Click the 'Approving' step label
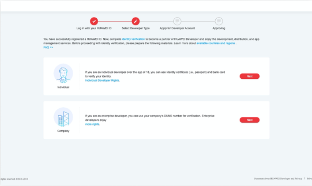312x186 pixels. (219, 28)
